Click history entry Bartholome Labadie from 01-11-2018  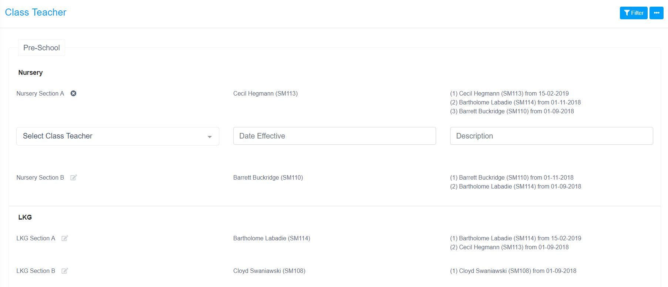(515, 102)
